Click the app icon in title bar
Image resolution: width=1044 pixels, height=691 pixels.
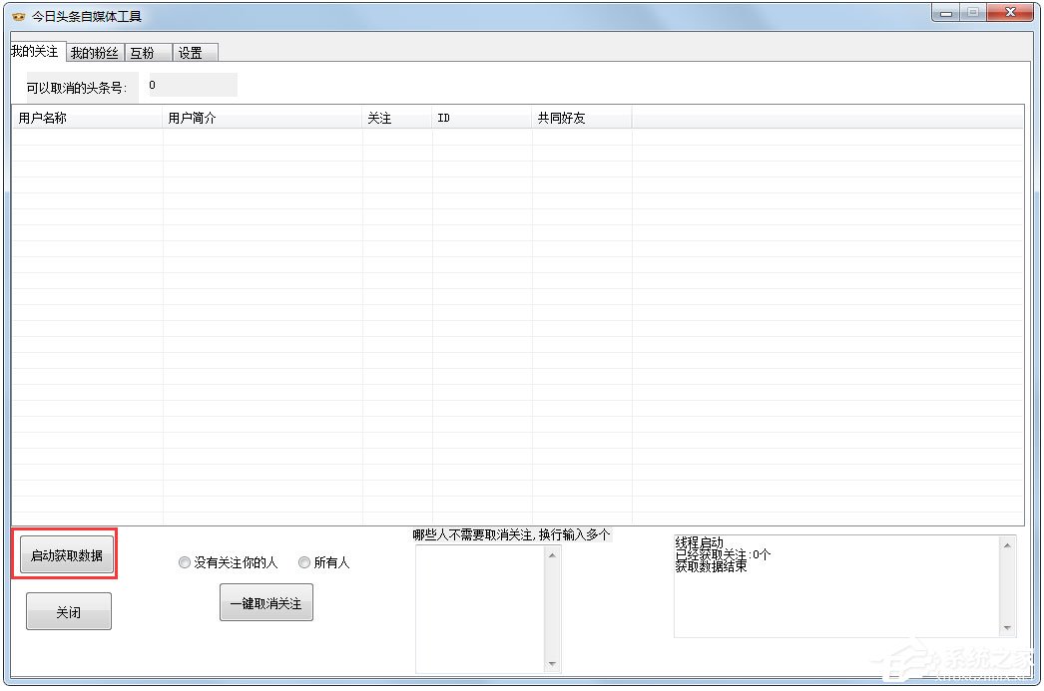coord(18,16)
